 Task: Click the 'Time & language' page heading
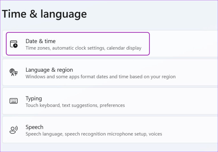[44, 14]
